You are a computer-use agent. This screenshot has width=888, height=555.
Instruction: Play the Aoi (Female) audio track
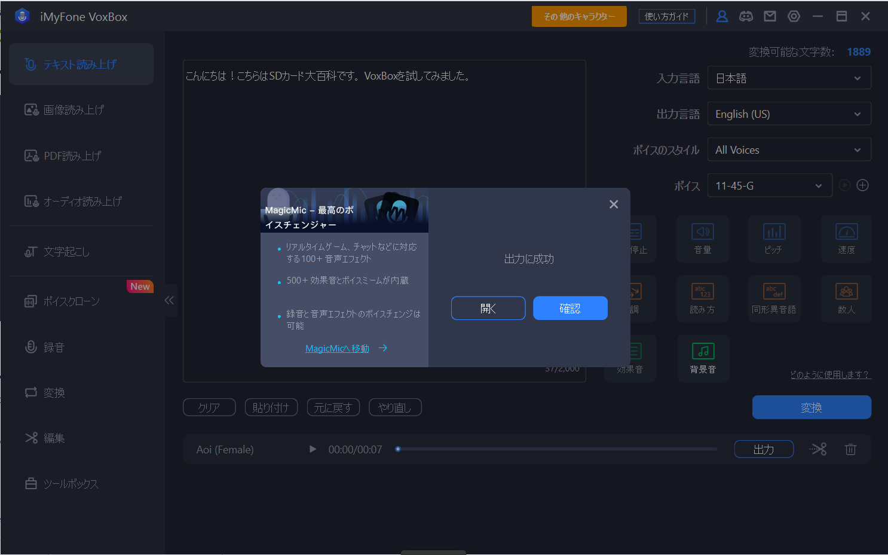click(313, 449)
